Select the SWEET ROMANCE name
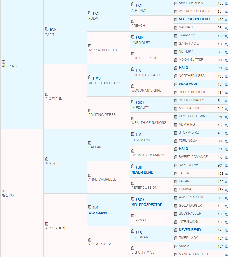Viewport: 228px width, 257px height. pos(193,157)
